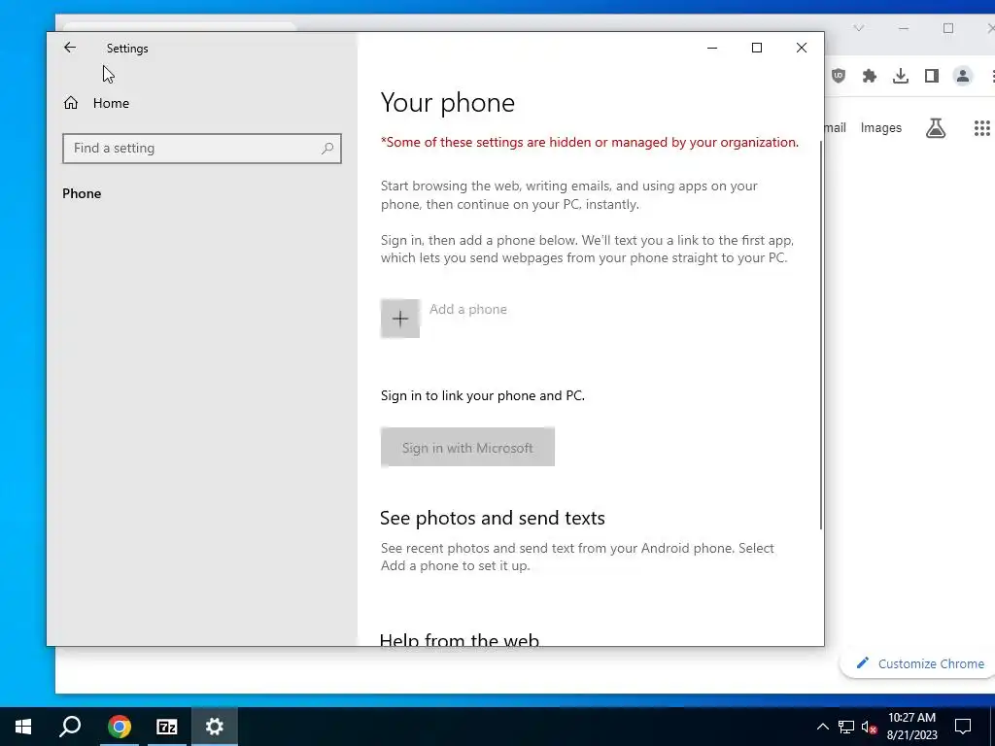Open Google apps grid icon
This screenshot has height=746, width=995.
[x=981, y=128]
